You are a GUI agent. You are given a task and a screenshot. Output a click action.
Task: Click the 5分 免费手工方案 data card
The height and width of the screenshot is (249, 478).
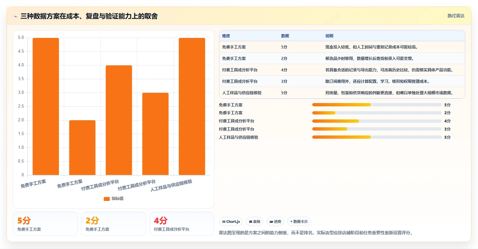click(45, 224)
